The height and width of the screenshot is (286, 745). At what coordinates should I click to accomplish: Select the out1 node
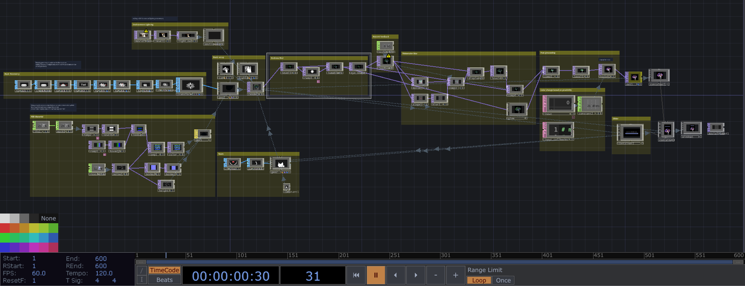coord(634,77)
